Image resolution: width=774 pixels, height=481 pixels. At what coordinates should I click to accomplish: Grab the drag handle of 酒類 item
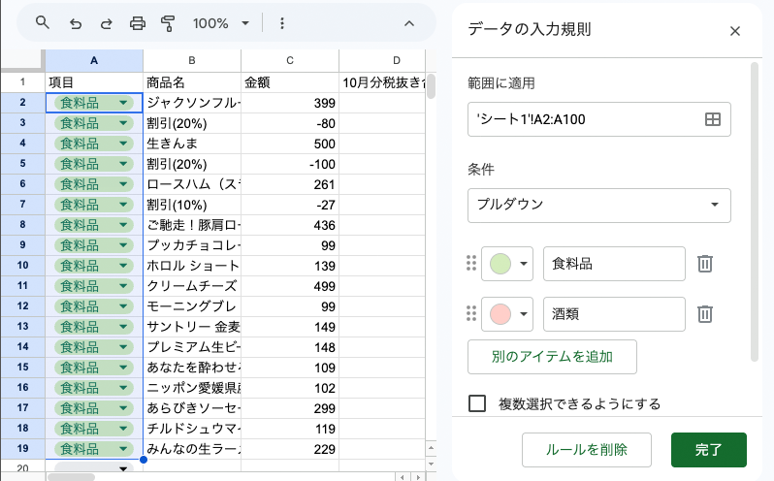click(471, 314)
